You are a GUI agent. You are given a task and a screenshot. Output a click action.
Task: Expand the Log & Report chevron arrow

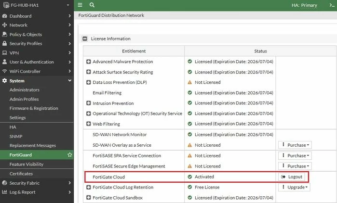[69, 192]
